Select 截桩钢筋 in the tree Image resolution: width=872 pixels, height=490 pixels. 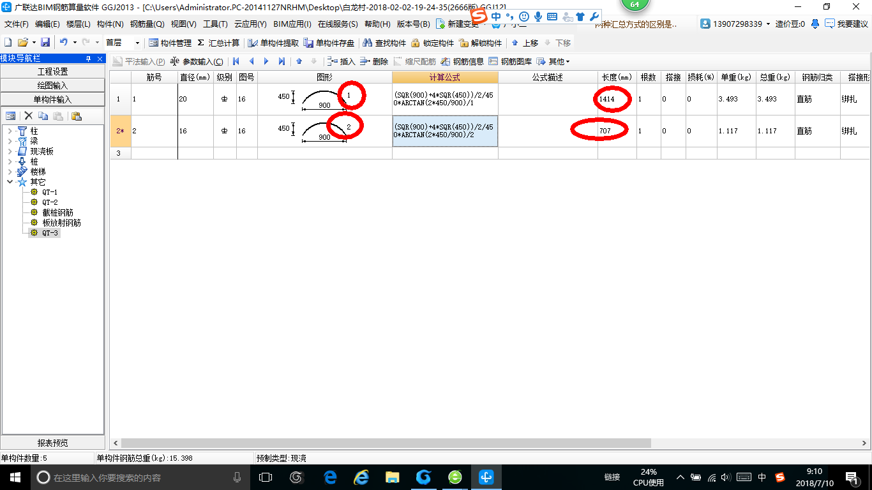click(58, 212)
